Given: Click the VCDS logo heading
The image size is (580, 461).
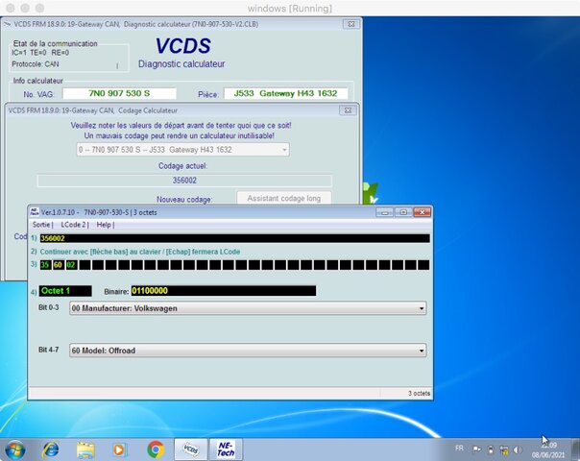Looking at the screenshot, I should pyautogui.click(x=182, y=46).
